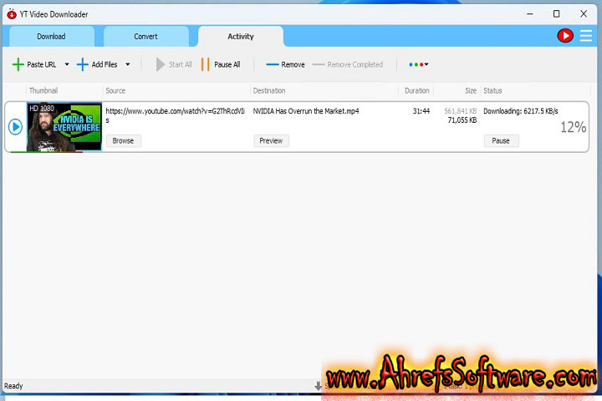This screenshot has height=401, width=602.
Task: Click the Destination column header
Action: 269,90
